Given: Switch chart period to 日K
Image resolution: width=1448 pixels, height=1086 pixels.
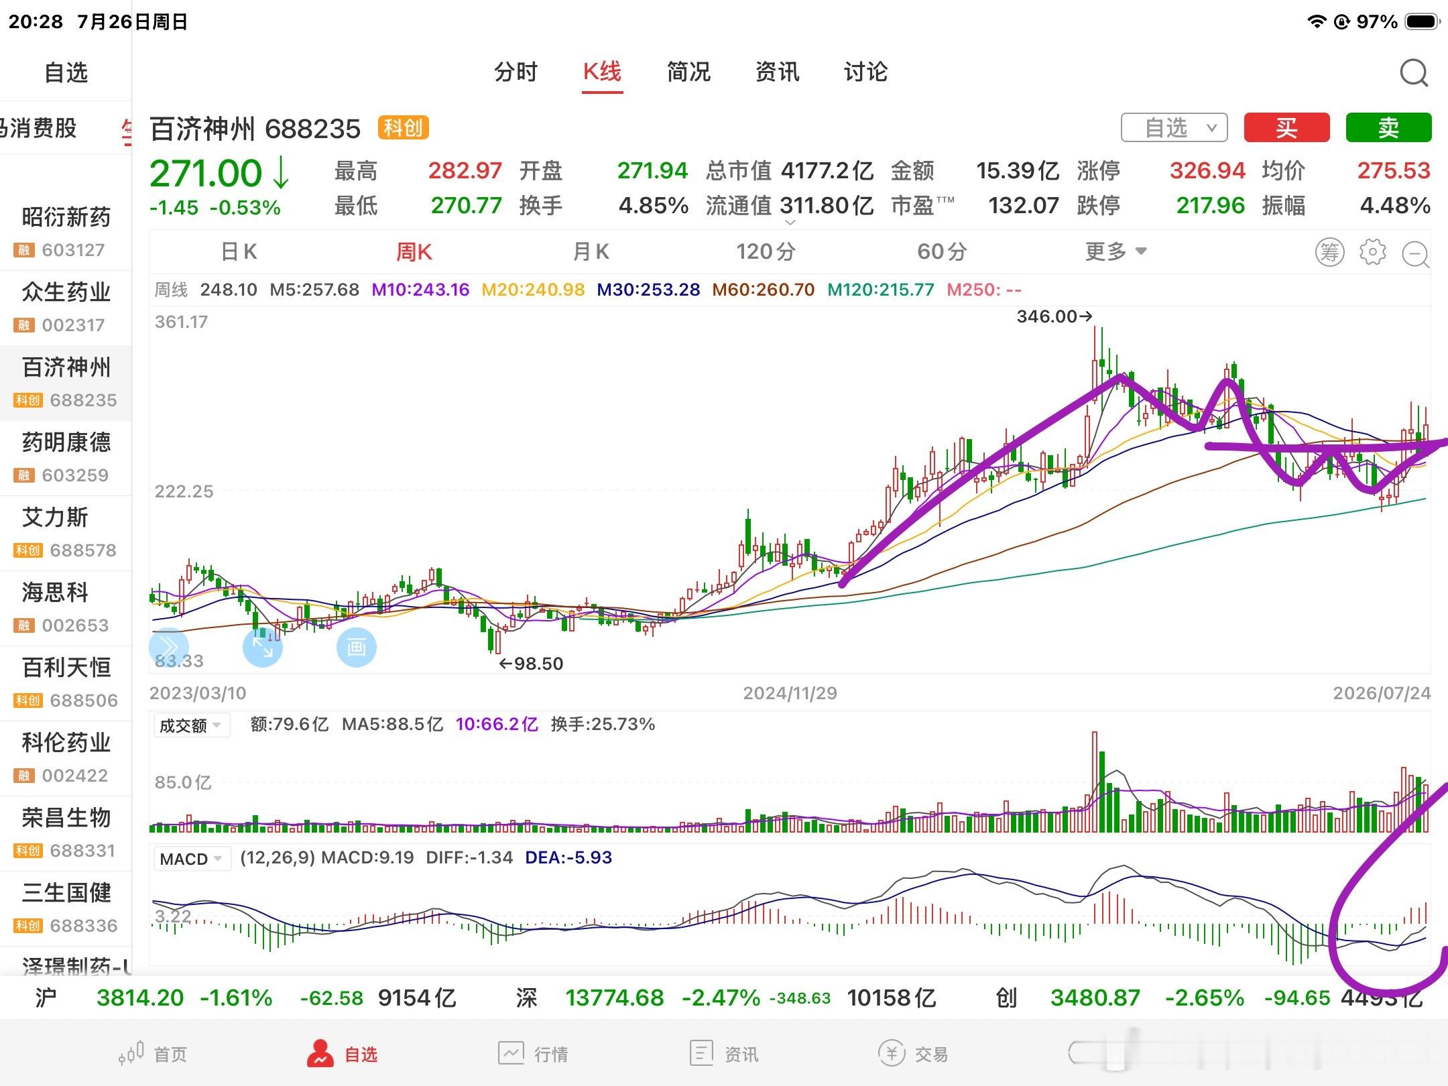Looking at the screenshot, I should (239, 251).
